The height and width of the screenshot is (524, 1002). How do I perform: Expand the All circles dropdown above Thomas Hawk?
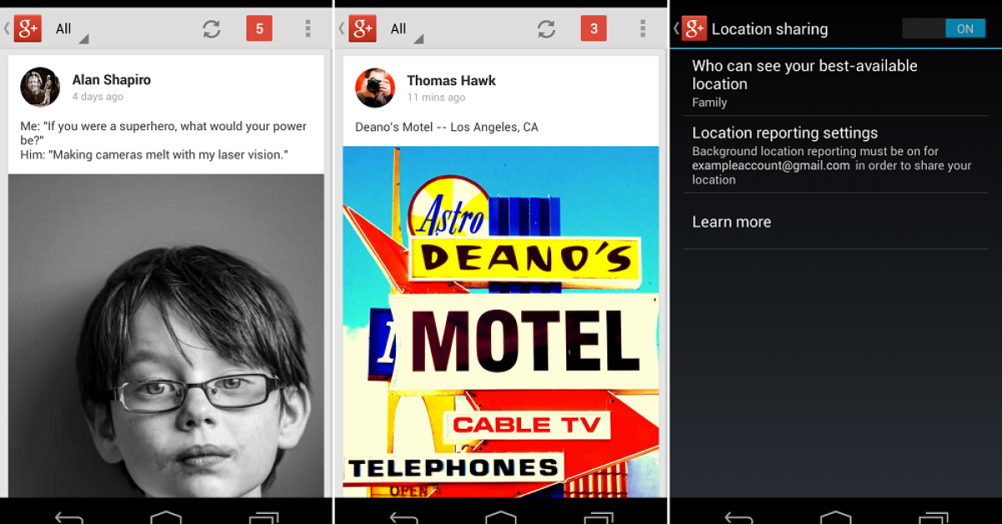pos(405,30)
